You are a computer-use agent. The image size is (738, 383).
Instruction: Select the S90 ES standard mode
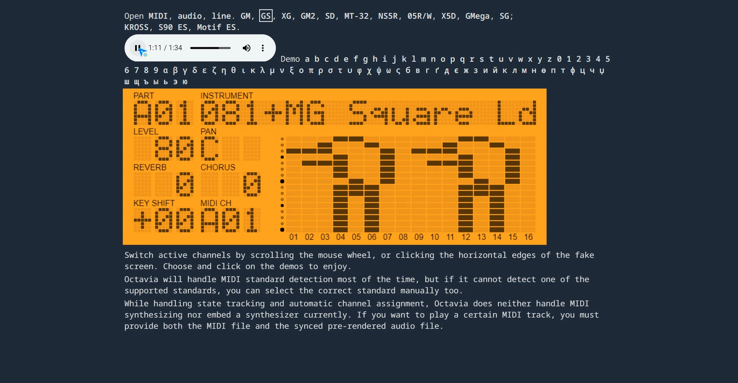click(x=173, y=27)
